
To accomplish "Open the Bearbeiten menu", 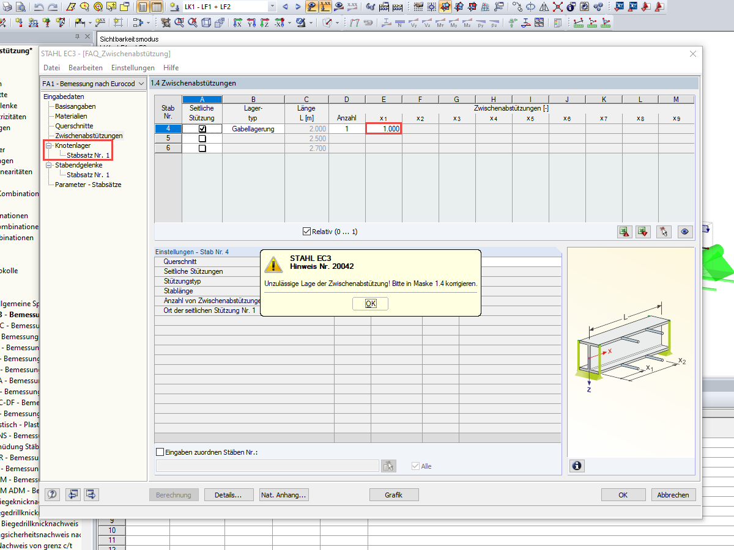I will click(86, 68).
